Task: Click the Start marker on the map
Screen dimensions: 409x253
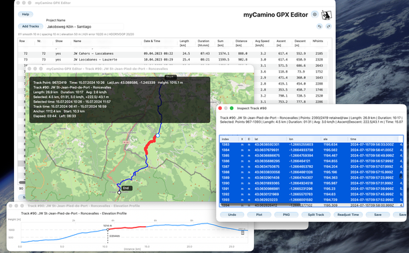Action: 170,77
